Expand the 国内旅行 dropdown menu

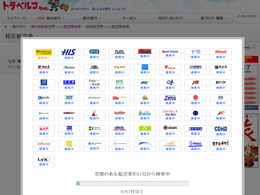point(91,18)
